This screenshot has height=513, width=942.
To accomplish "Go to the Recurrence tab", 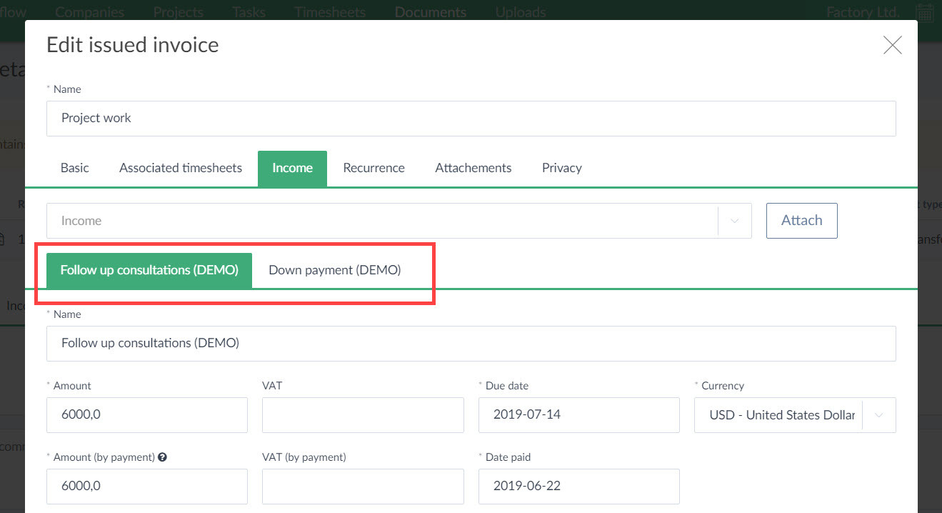I will (374, 168).
